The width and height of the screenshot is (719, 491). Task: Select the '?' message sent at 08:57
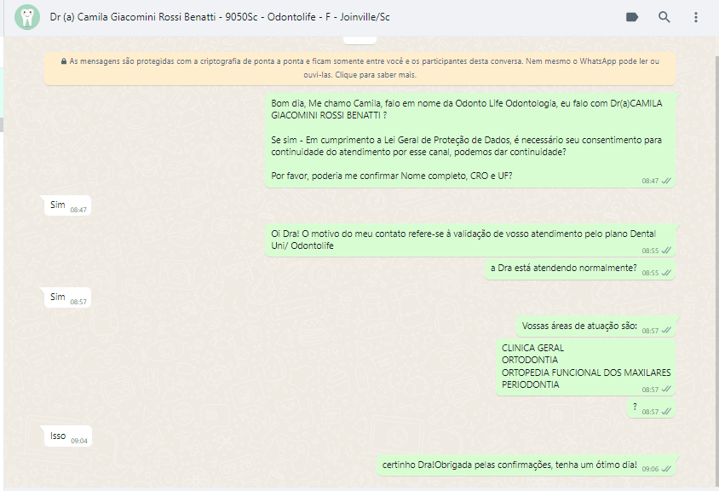[651, 408]
